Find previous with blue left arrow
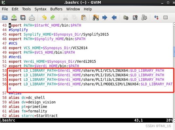This screenshot has height=130, width=175. 114,18
